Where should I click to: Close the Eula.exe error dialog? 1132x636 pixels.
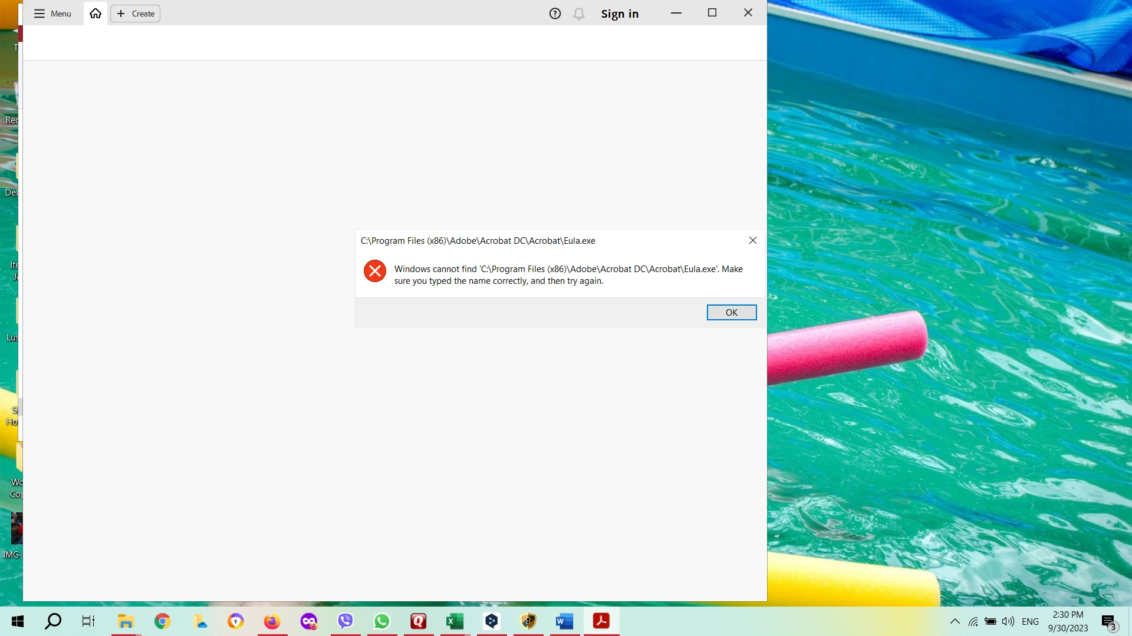pyautogui.click(x=753, y=240)
